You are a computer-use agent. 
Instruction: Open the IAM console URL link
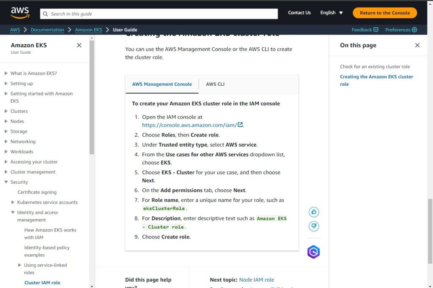tap(189, 125)
